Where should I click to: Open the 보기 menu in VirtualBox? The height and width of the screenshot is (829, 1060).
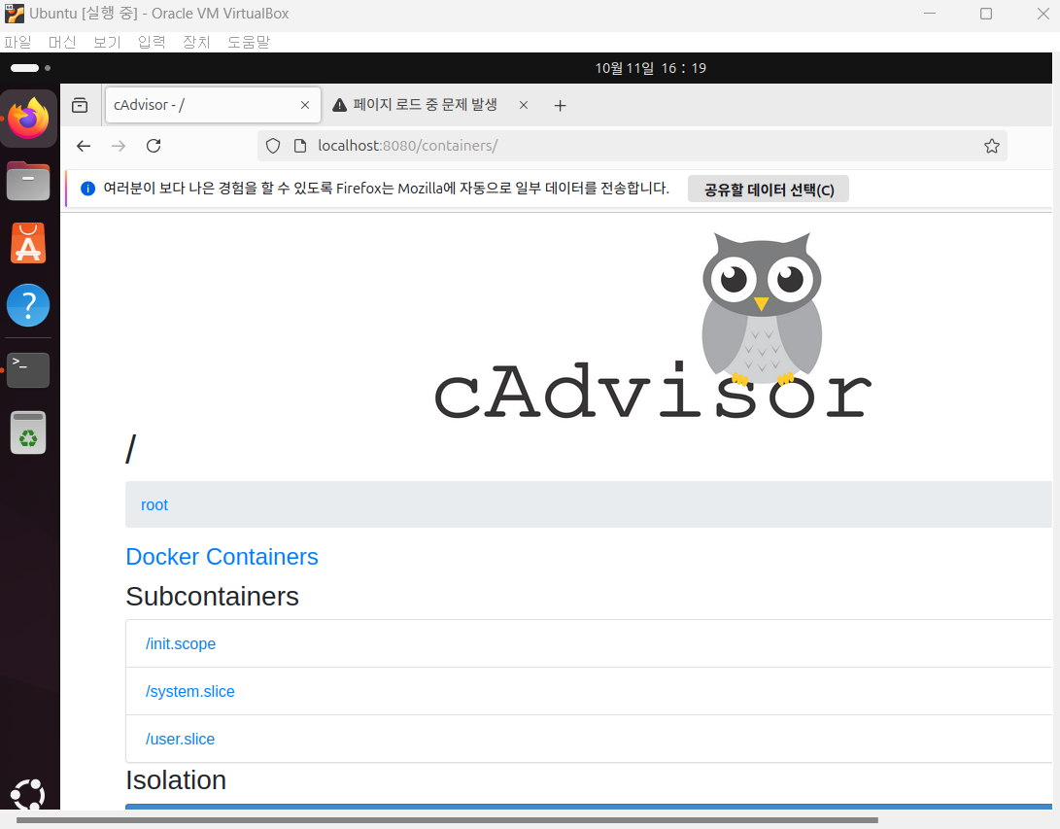107,42
